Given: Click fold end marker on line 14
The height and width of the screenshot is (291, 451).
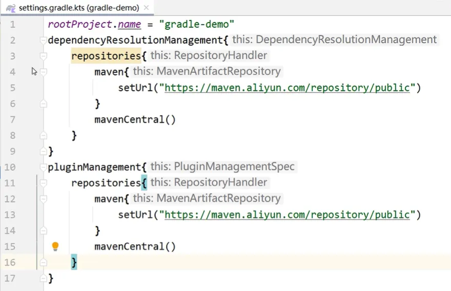Looking at the screenshot, I should tap(43, 230).
